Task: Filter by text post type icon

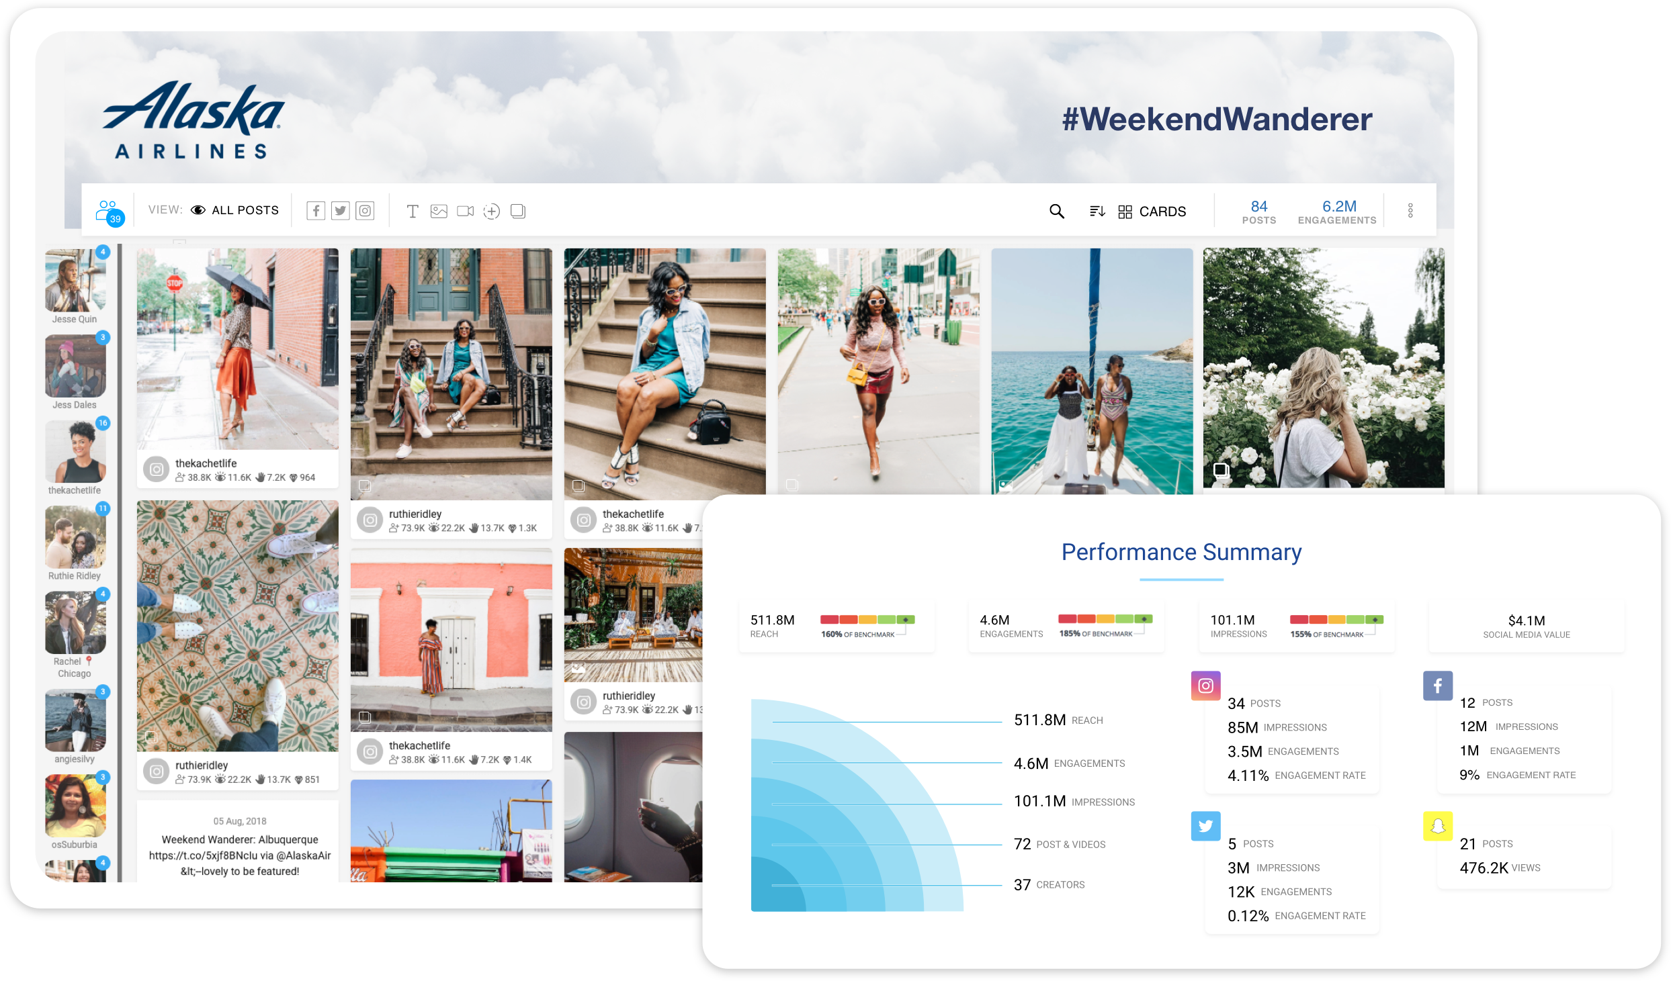Action: coord(413,212)
